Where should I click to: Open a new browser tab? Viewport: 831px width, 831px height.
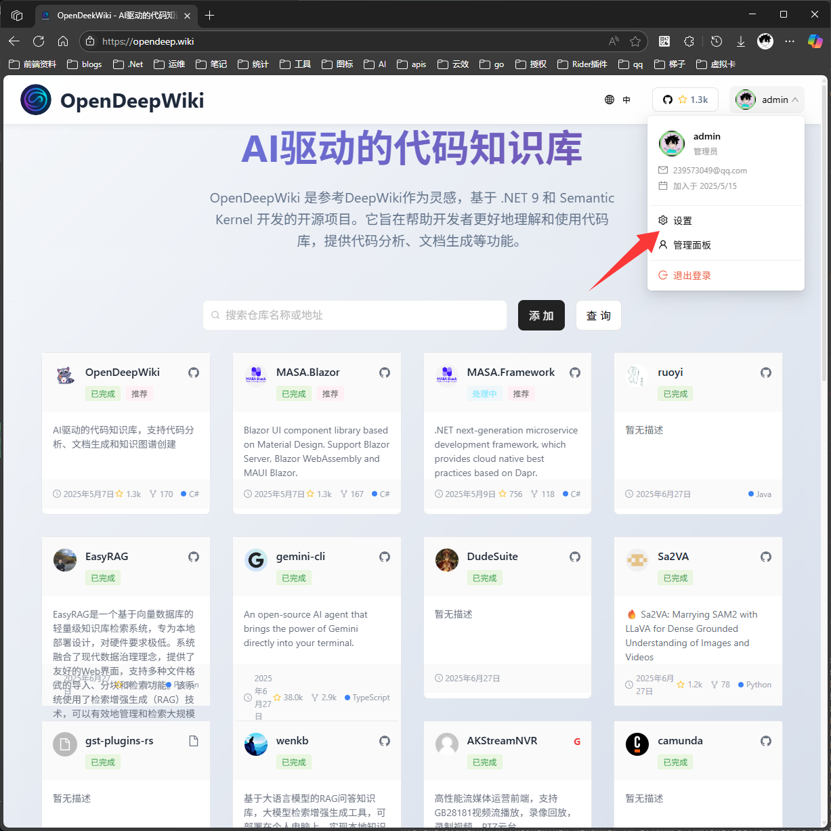coord(210,15)
